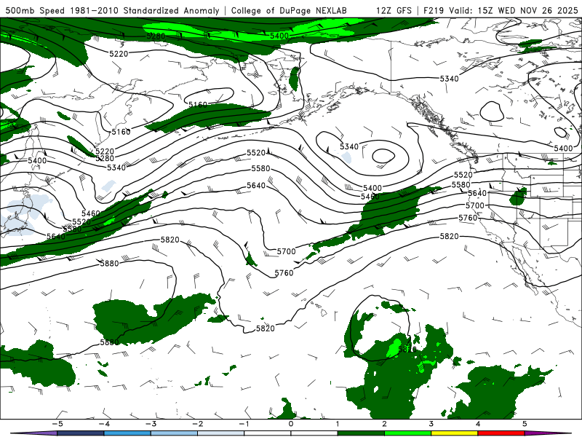The width and height of the screenshot is (582, 437).
Task: Pick the pale blue swatch between -2 and -1
Action: coord(221,433)
